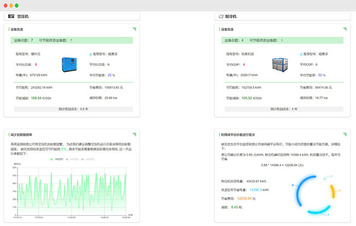The image size is (356, 226).
Task: Click the orange 12236.94 元 saved cost
Action: [246, 199]
